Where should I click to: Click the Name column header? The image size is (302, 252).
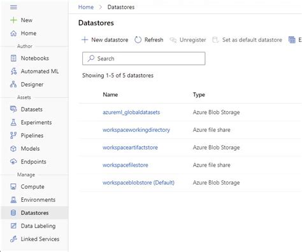pos(110,95)
